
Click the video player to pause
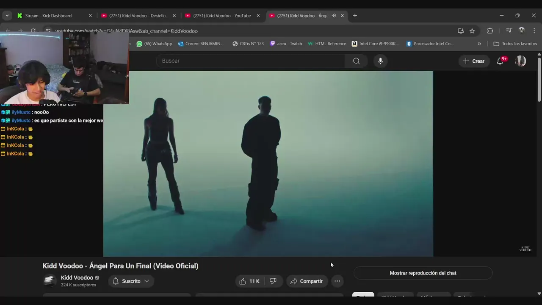click(268, 164)
